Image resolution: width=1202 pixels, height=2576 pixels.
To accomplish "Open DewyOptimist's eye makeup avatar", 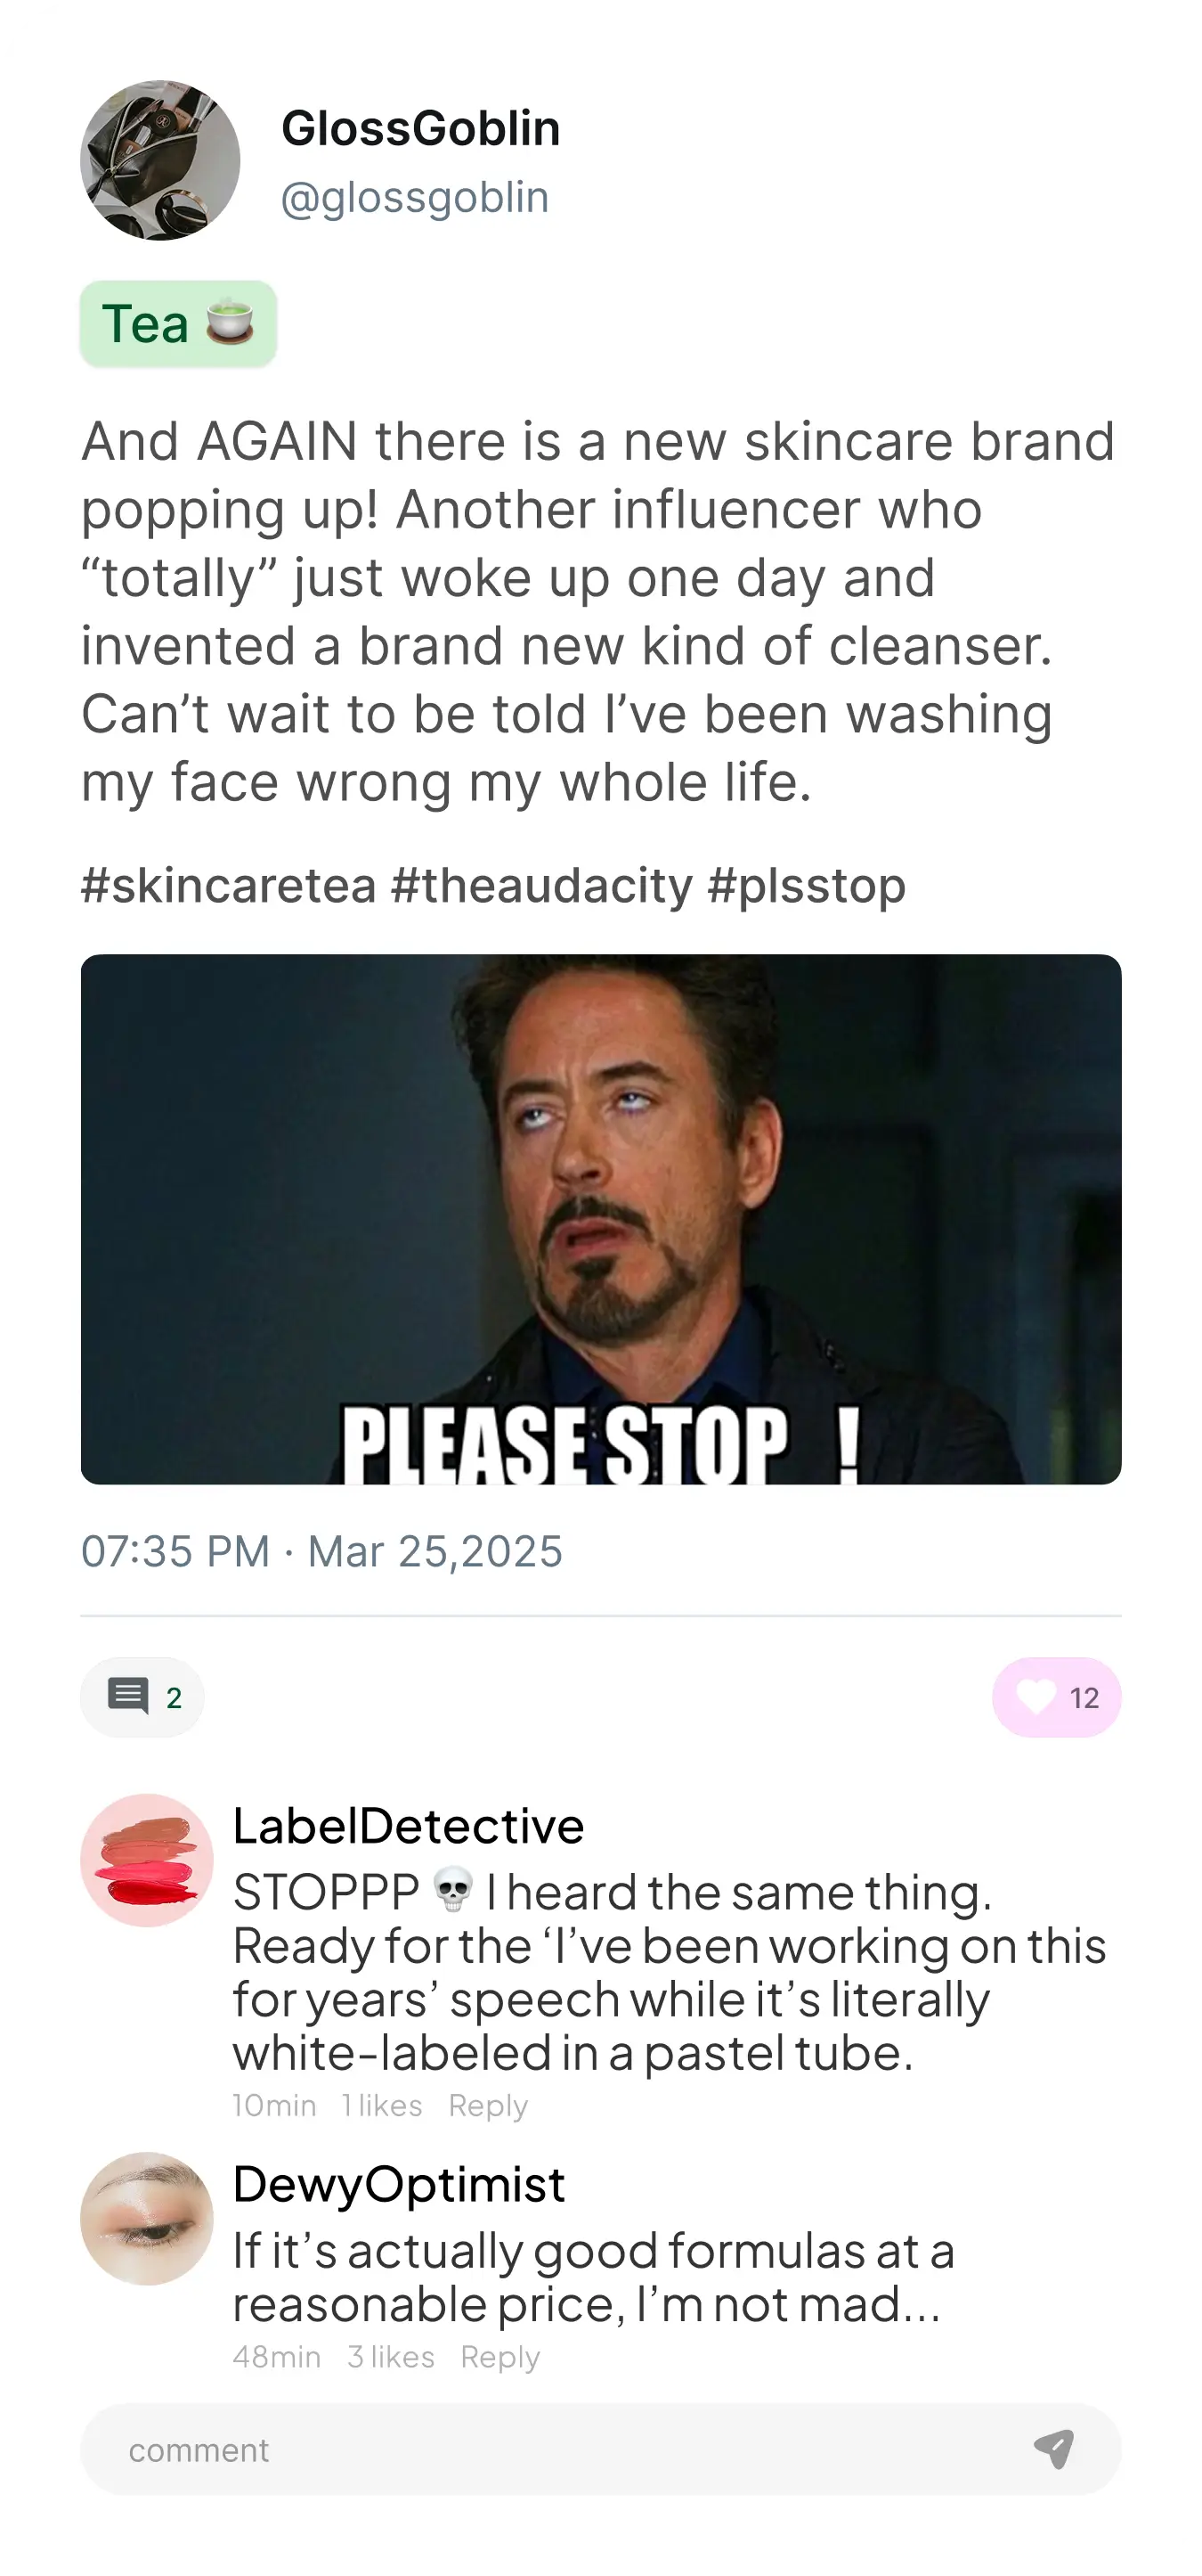I will (x=147, y=2218).
